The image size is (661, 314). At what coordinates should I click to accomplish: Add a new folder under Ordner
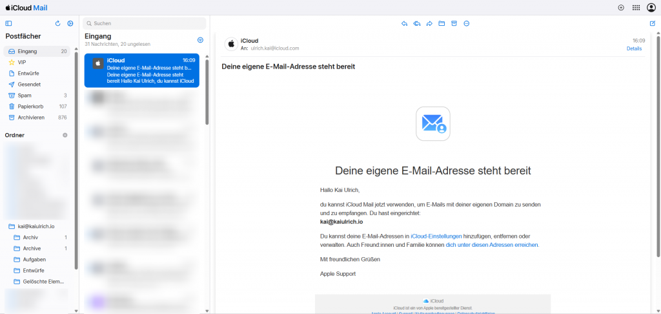click(x=65, y=135)
